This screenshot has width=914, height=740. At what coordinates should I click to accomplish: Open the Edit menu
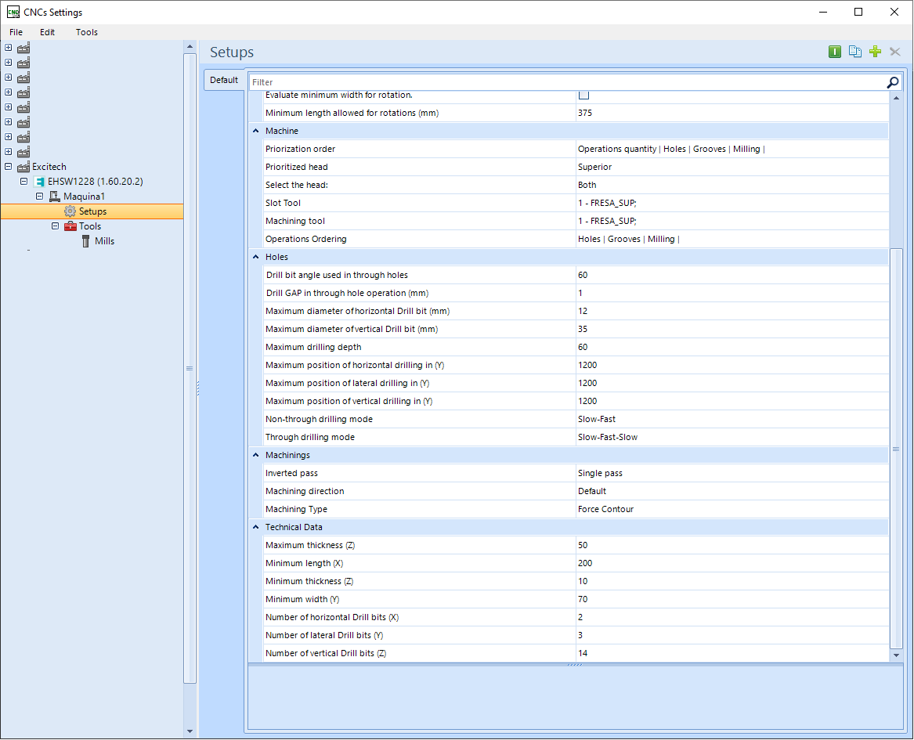(x=47, y=32)
